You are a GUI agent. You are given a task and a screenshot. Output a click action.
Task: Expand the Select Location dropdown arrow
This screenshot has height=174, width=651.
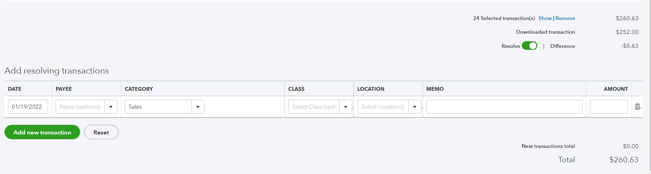tap(415, 107)
